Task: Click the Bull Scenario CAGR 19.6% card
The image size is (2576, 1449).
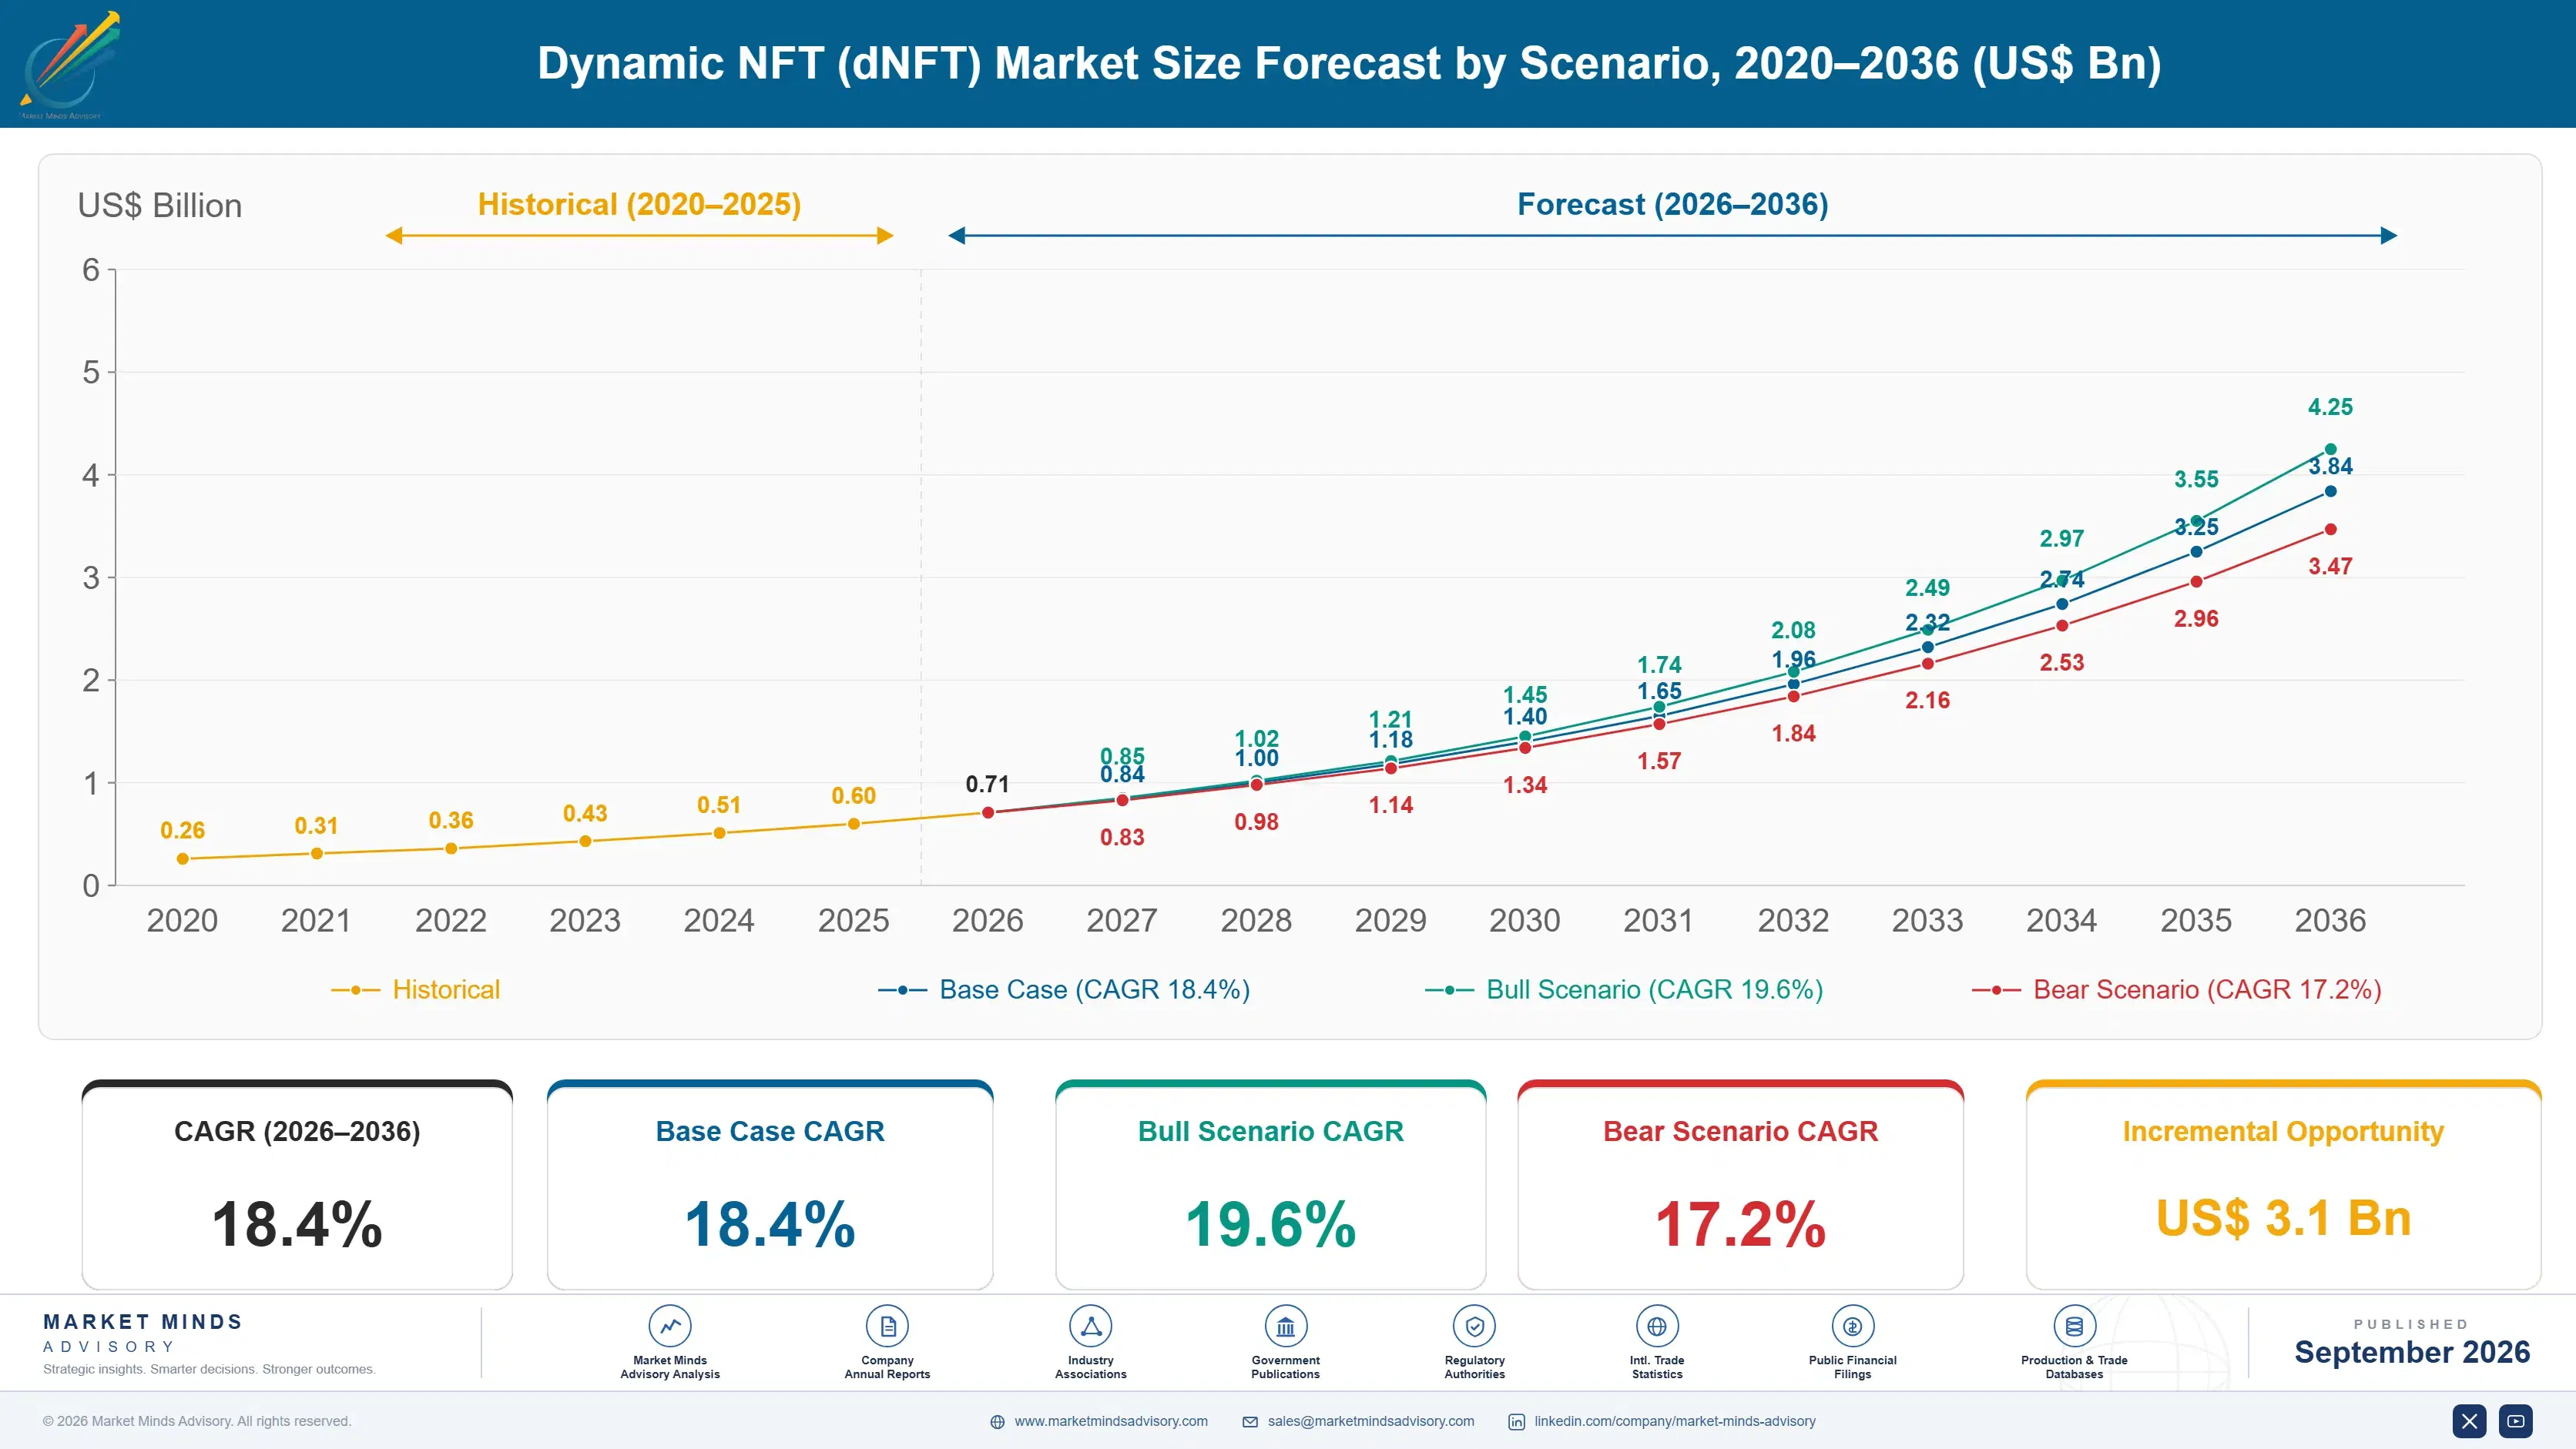Action: tap(1270, 1185)
